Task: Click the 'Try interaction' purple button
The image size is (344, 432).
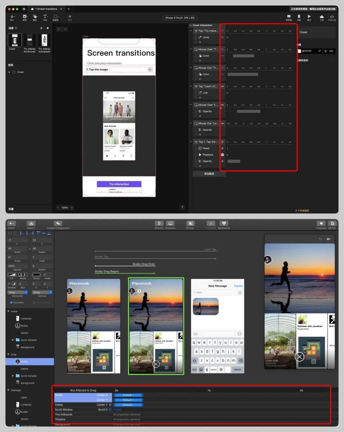Action: 119,184
